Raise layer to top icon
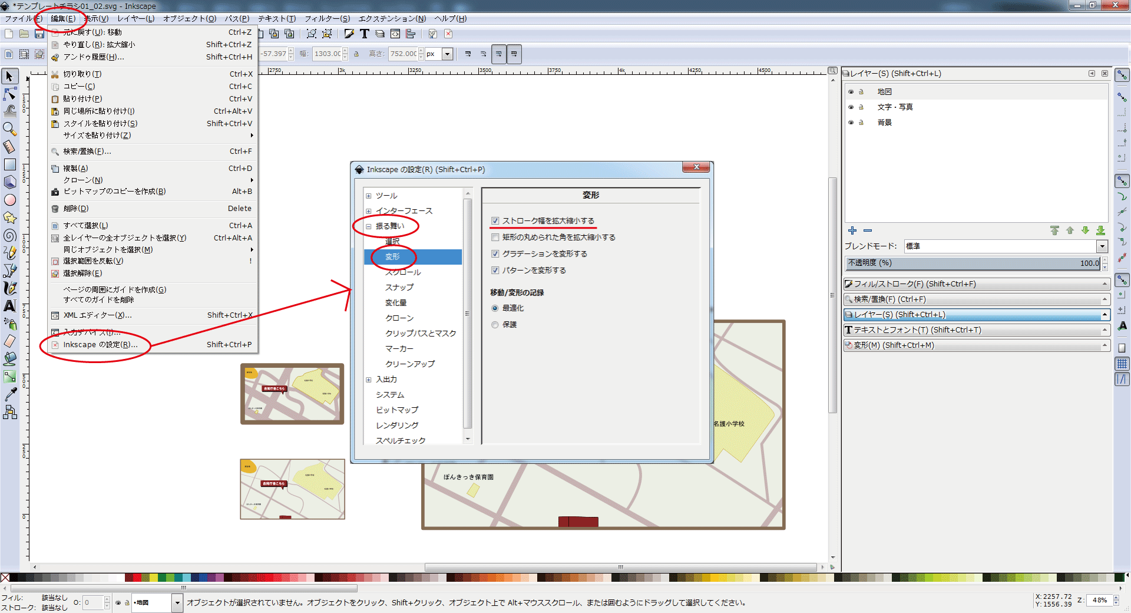Image resolution: width=1131 pixels, height=613 pixels. click(x=1054, y=230)
